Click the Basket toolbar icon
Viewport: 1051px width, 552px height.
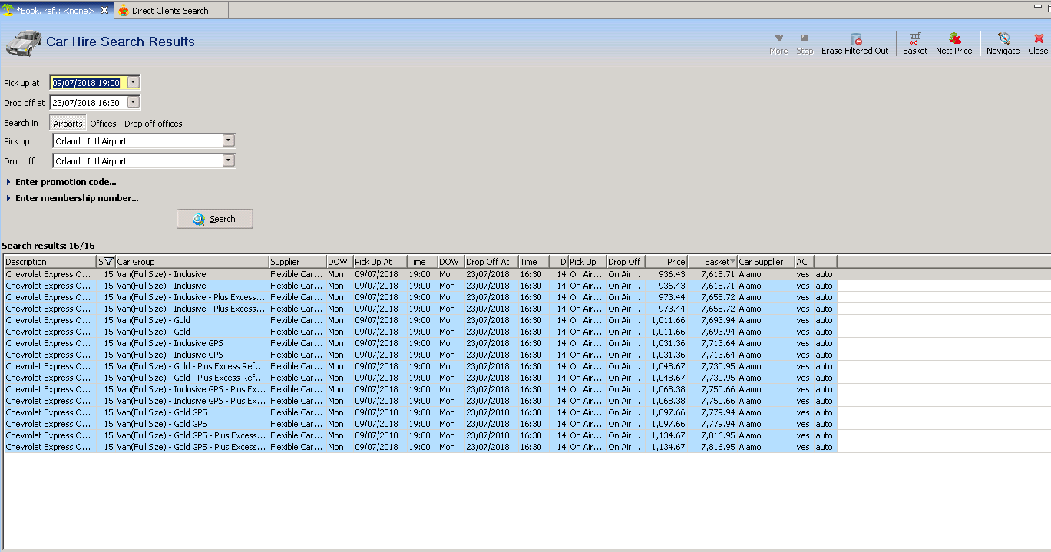point(914,38)
